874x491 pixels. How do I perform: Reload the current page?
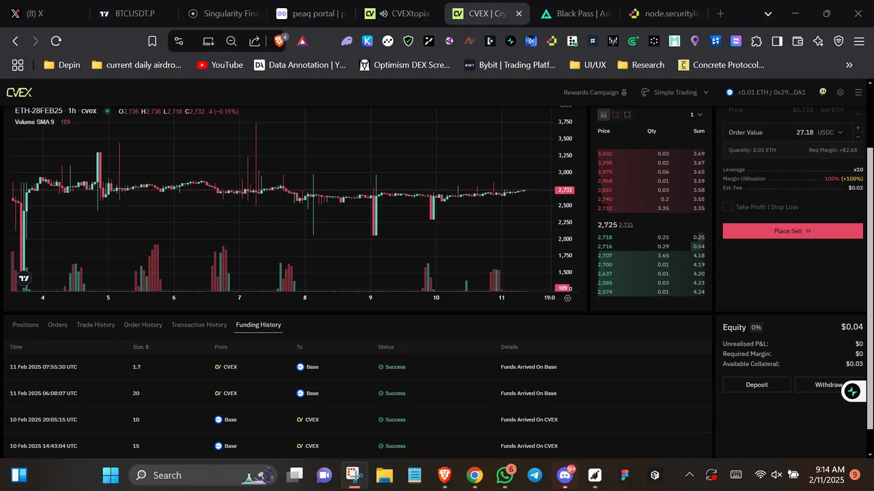pos(56,42)
